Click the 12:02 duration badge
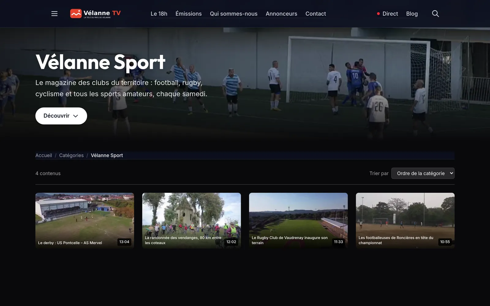The image size is (490, 306). click(x=231, y=242)
